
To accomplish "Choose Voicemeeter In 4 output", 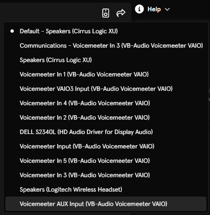I will point(106,103).
